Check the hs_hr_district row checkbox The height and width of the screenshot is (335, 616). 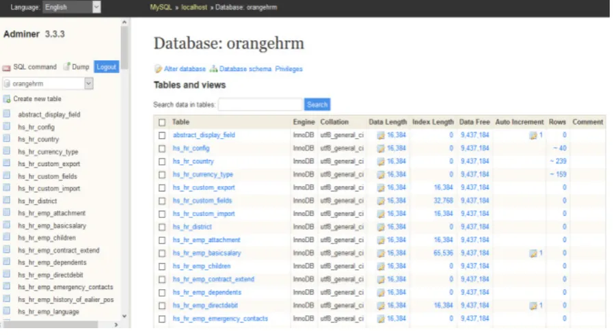(x=162, y=227)
